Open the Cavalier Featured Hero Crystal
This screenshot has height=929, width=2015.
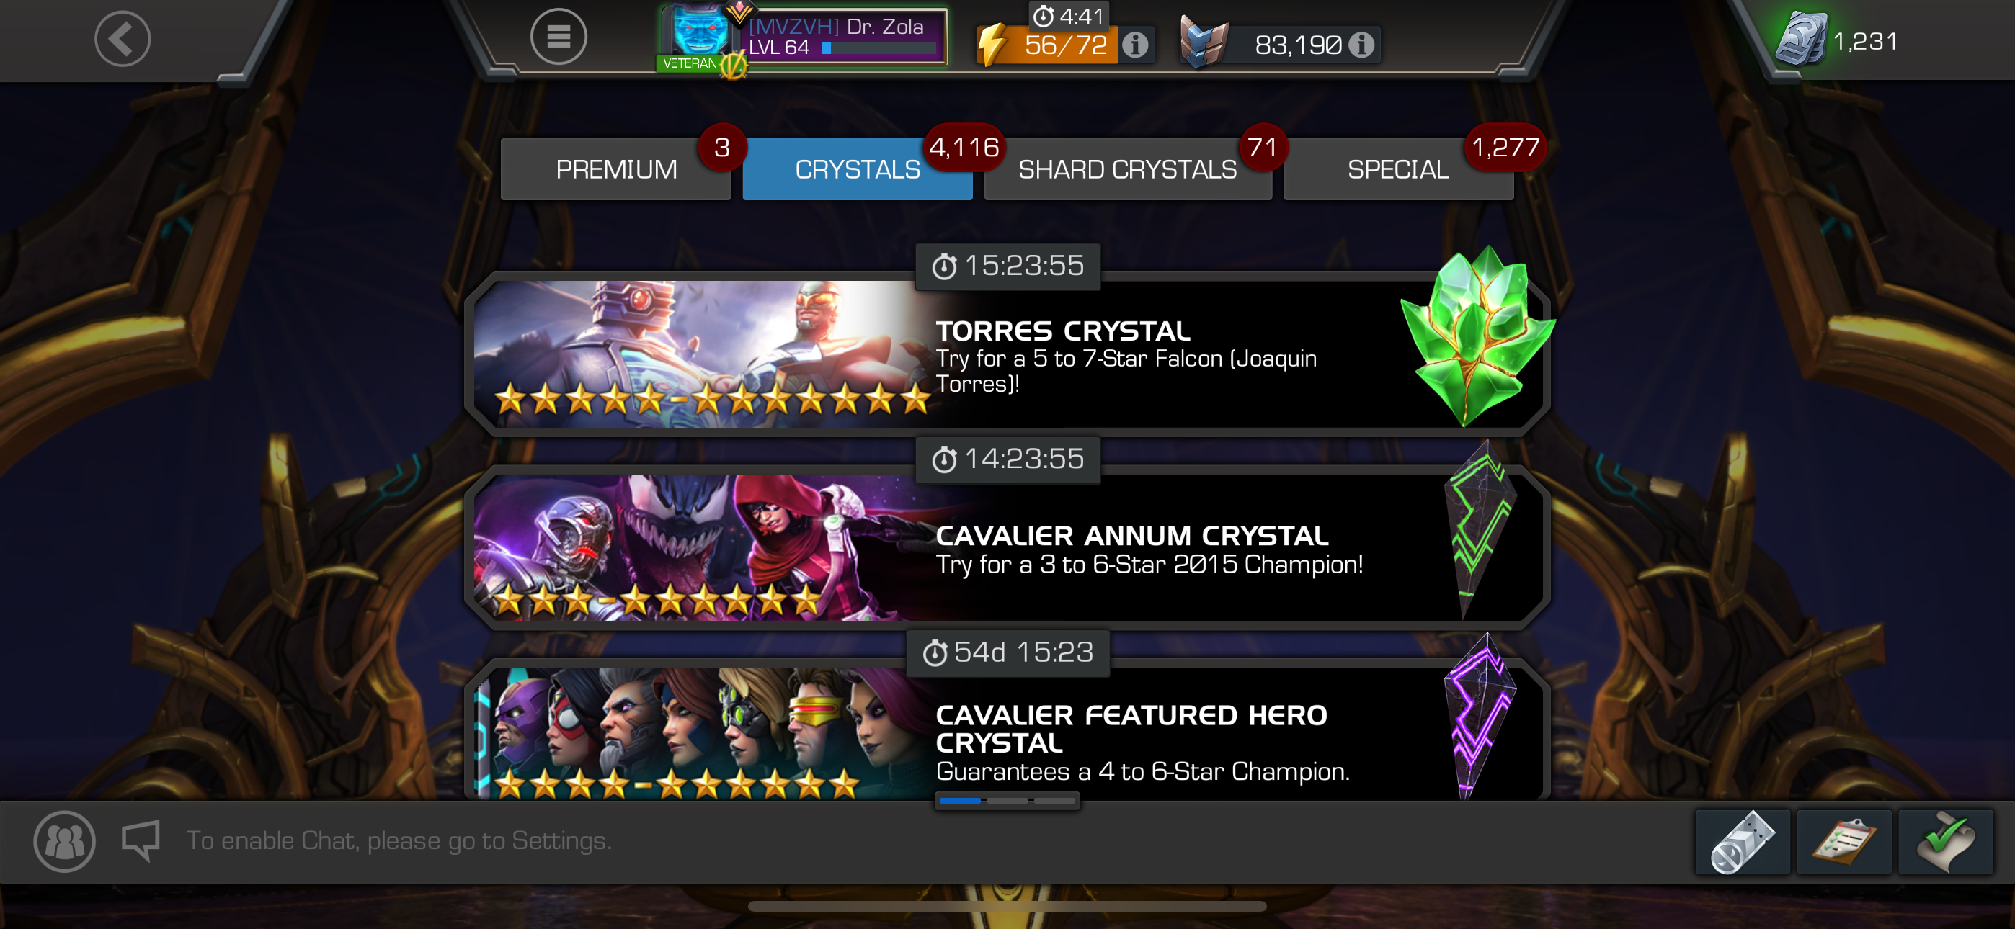pyautogui.click(x=1007, y=731)
